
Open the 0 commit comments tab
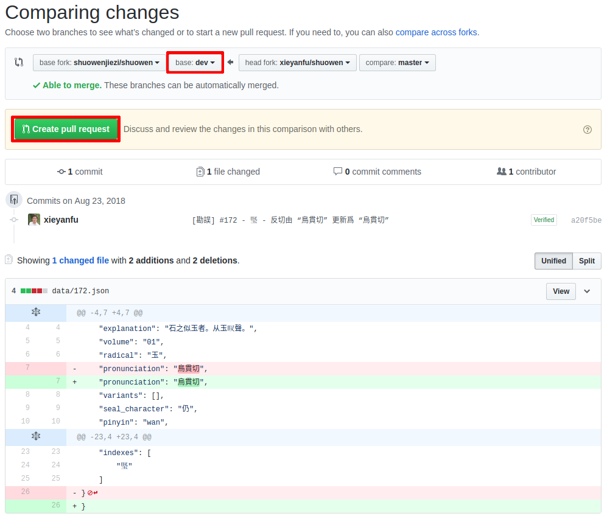[377, 172]
